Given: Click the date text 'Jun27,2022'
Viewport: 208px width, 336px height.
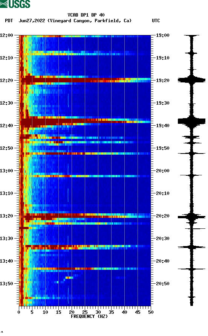Looking at the screenshot, I should 32,21.
